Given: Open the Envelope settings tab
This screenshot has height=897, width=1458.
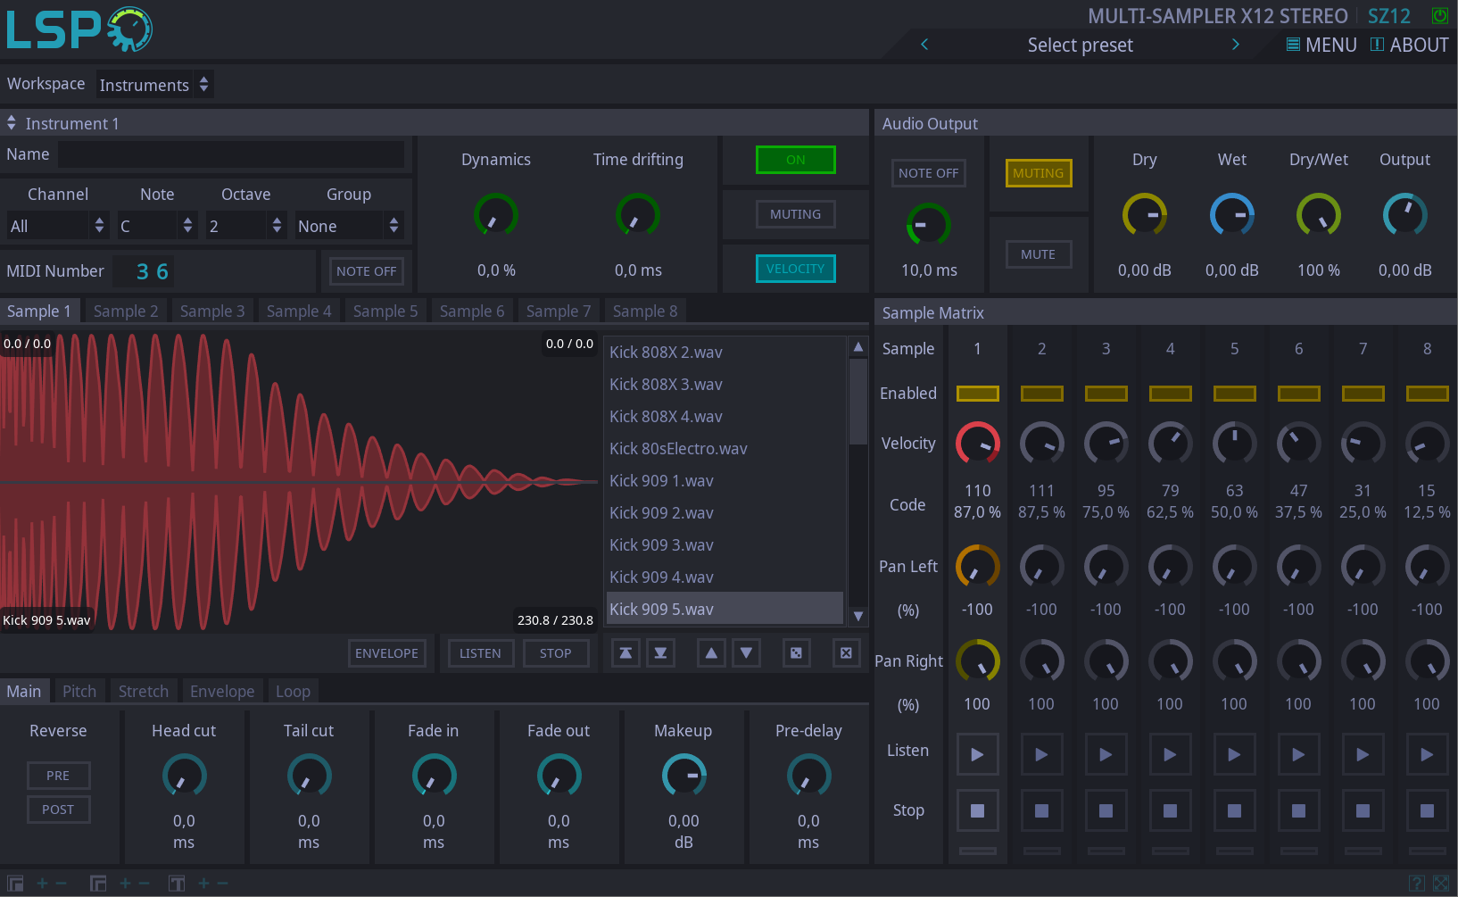Looking at the screenshot, I should 222,692.
